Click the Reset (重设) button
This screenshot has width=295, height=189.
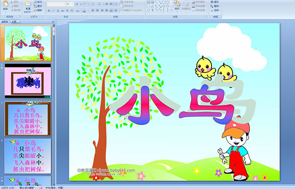coord(39,6)
